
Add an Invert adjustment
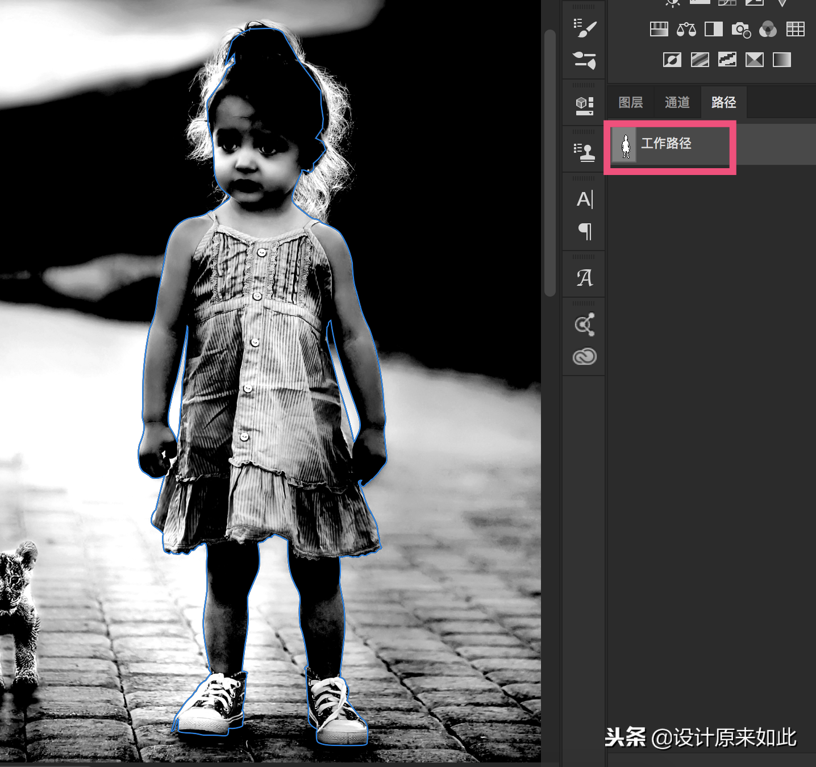click(672, 60)
